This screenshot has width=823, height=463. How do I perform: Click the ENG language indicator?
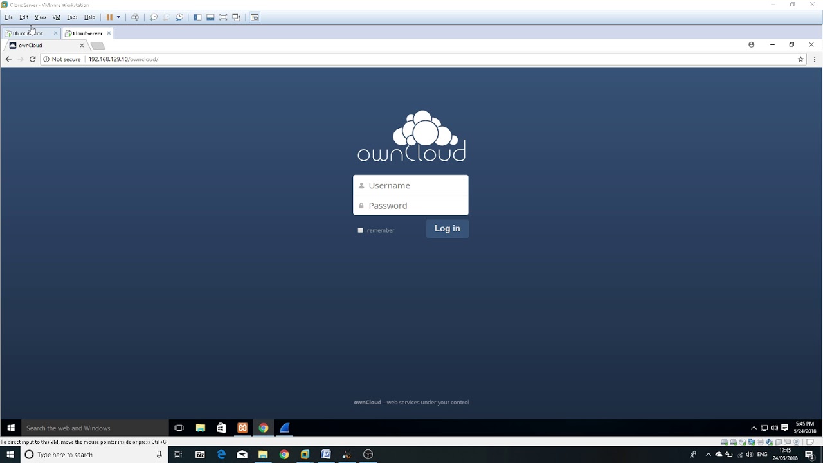pos(763,455)
